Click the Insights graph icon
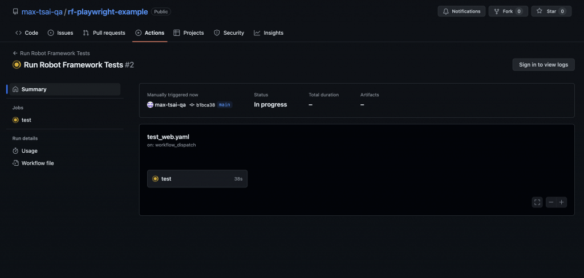This screenshot has width=584, height=278. click(x=257, y=32)
